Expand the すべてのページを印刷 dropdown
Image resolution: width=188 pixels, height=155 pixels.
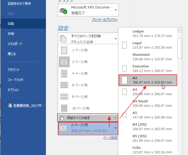[x=116, y=39]
